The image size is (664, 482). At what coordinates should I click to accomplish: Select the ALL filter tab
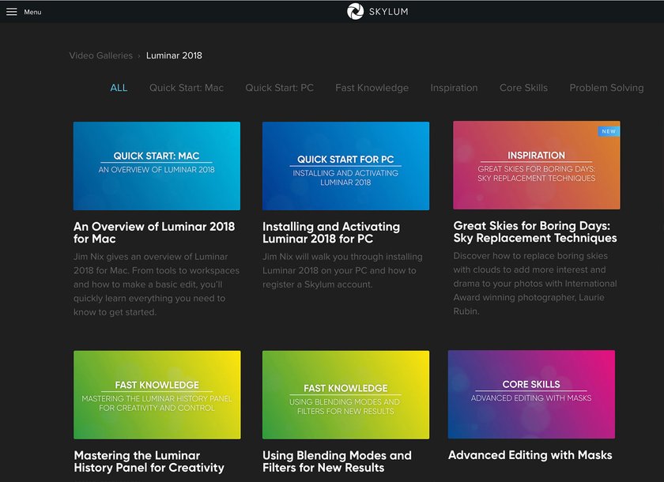pyautogui.click(x=119, y=88)
